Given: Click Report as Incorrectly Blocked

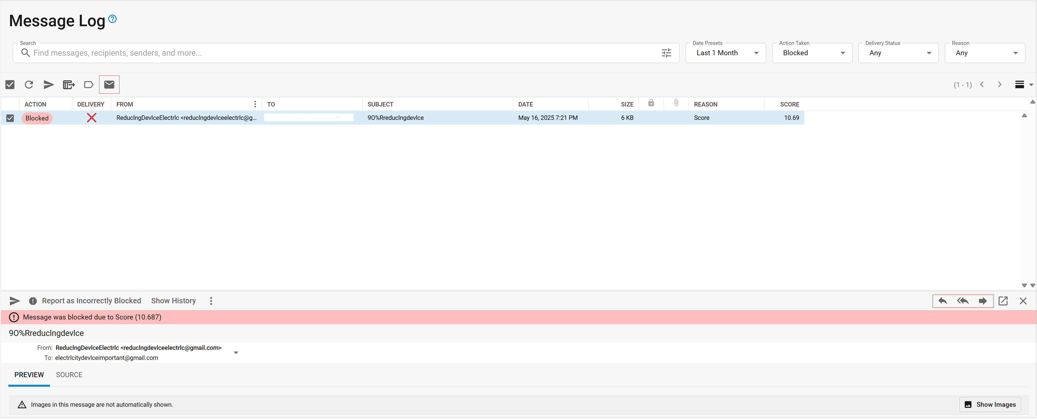Looking at the screenshot, I should 91,300.
